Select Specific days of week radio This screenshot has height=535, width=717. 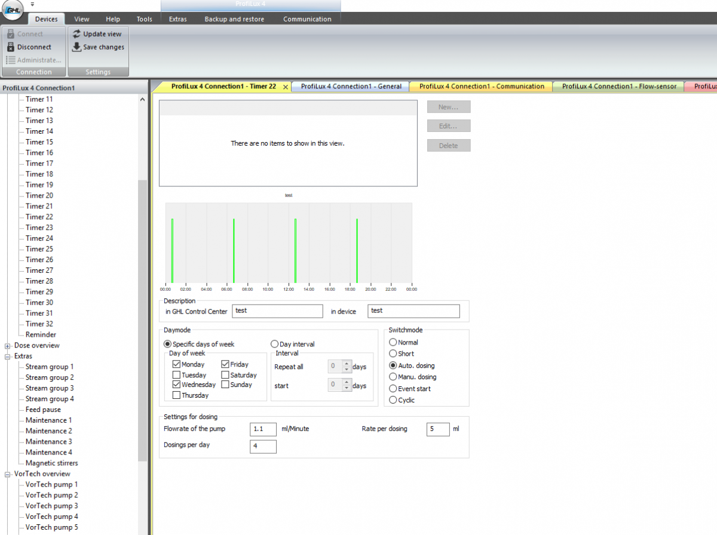coord(168,344)
